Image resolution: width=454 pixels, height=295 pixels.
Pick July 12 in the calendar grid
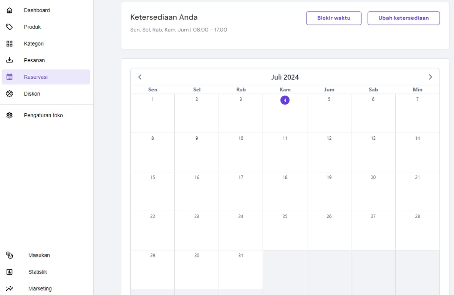coord(329,152)
